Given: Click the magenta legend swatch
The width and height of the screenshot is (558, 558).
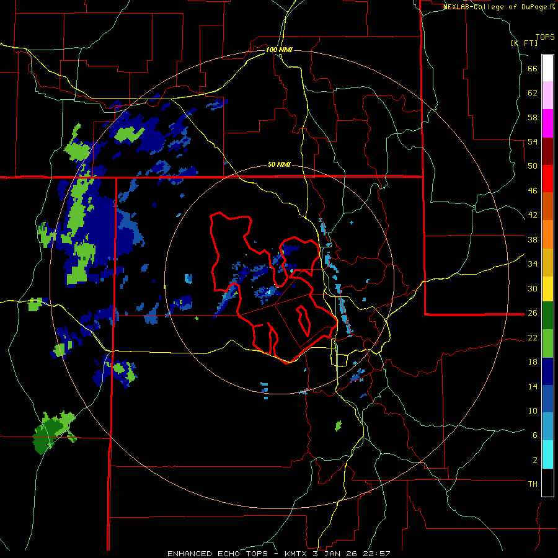Looking at the screenshot, I should (x=547, y=123).
